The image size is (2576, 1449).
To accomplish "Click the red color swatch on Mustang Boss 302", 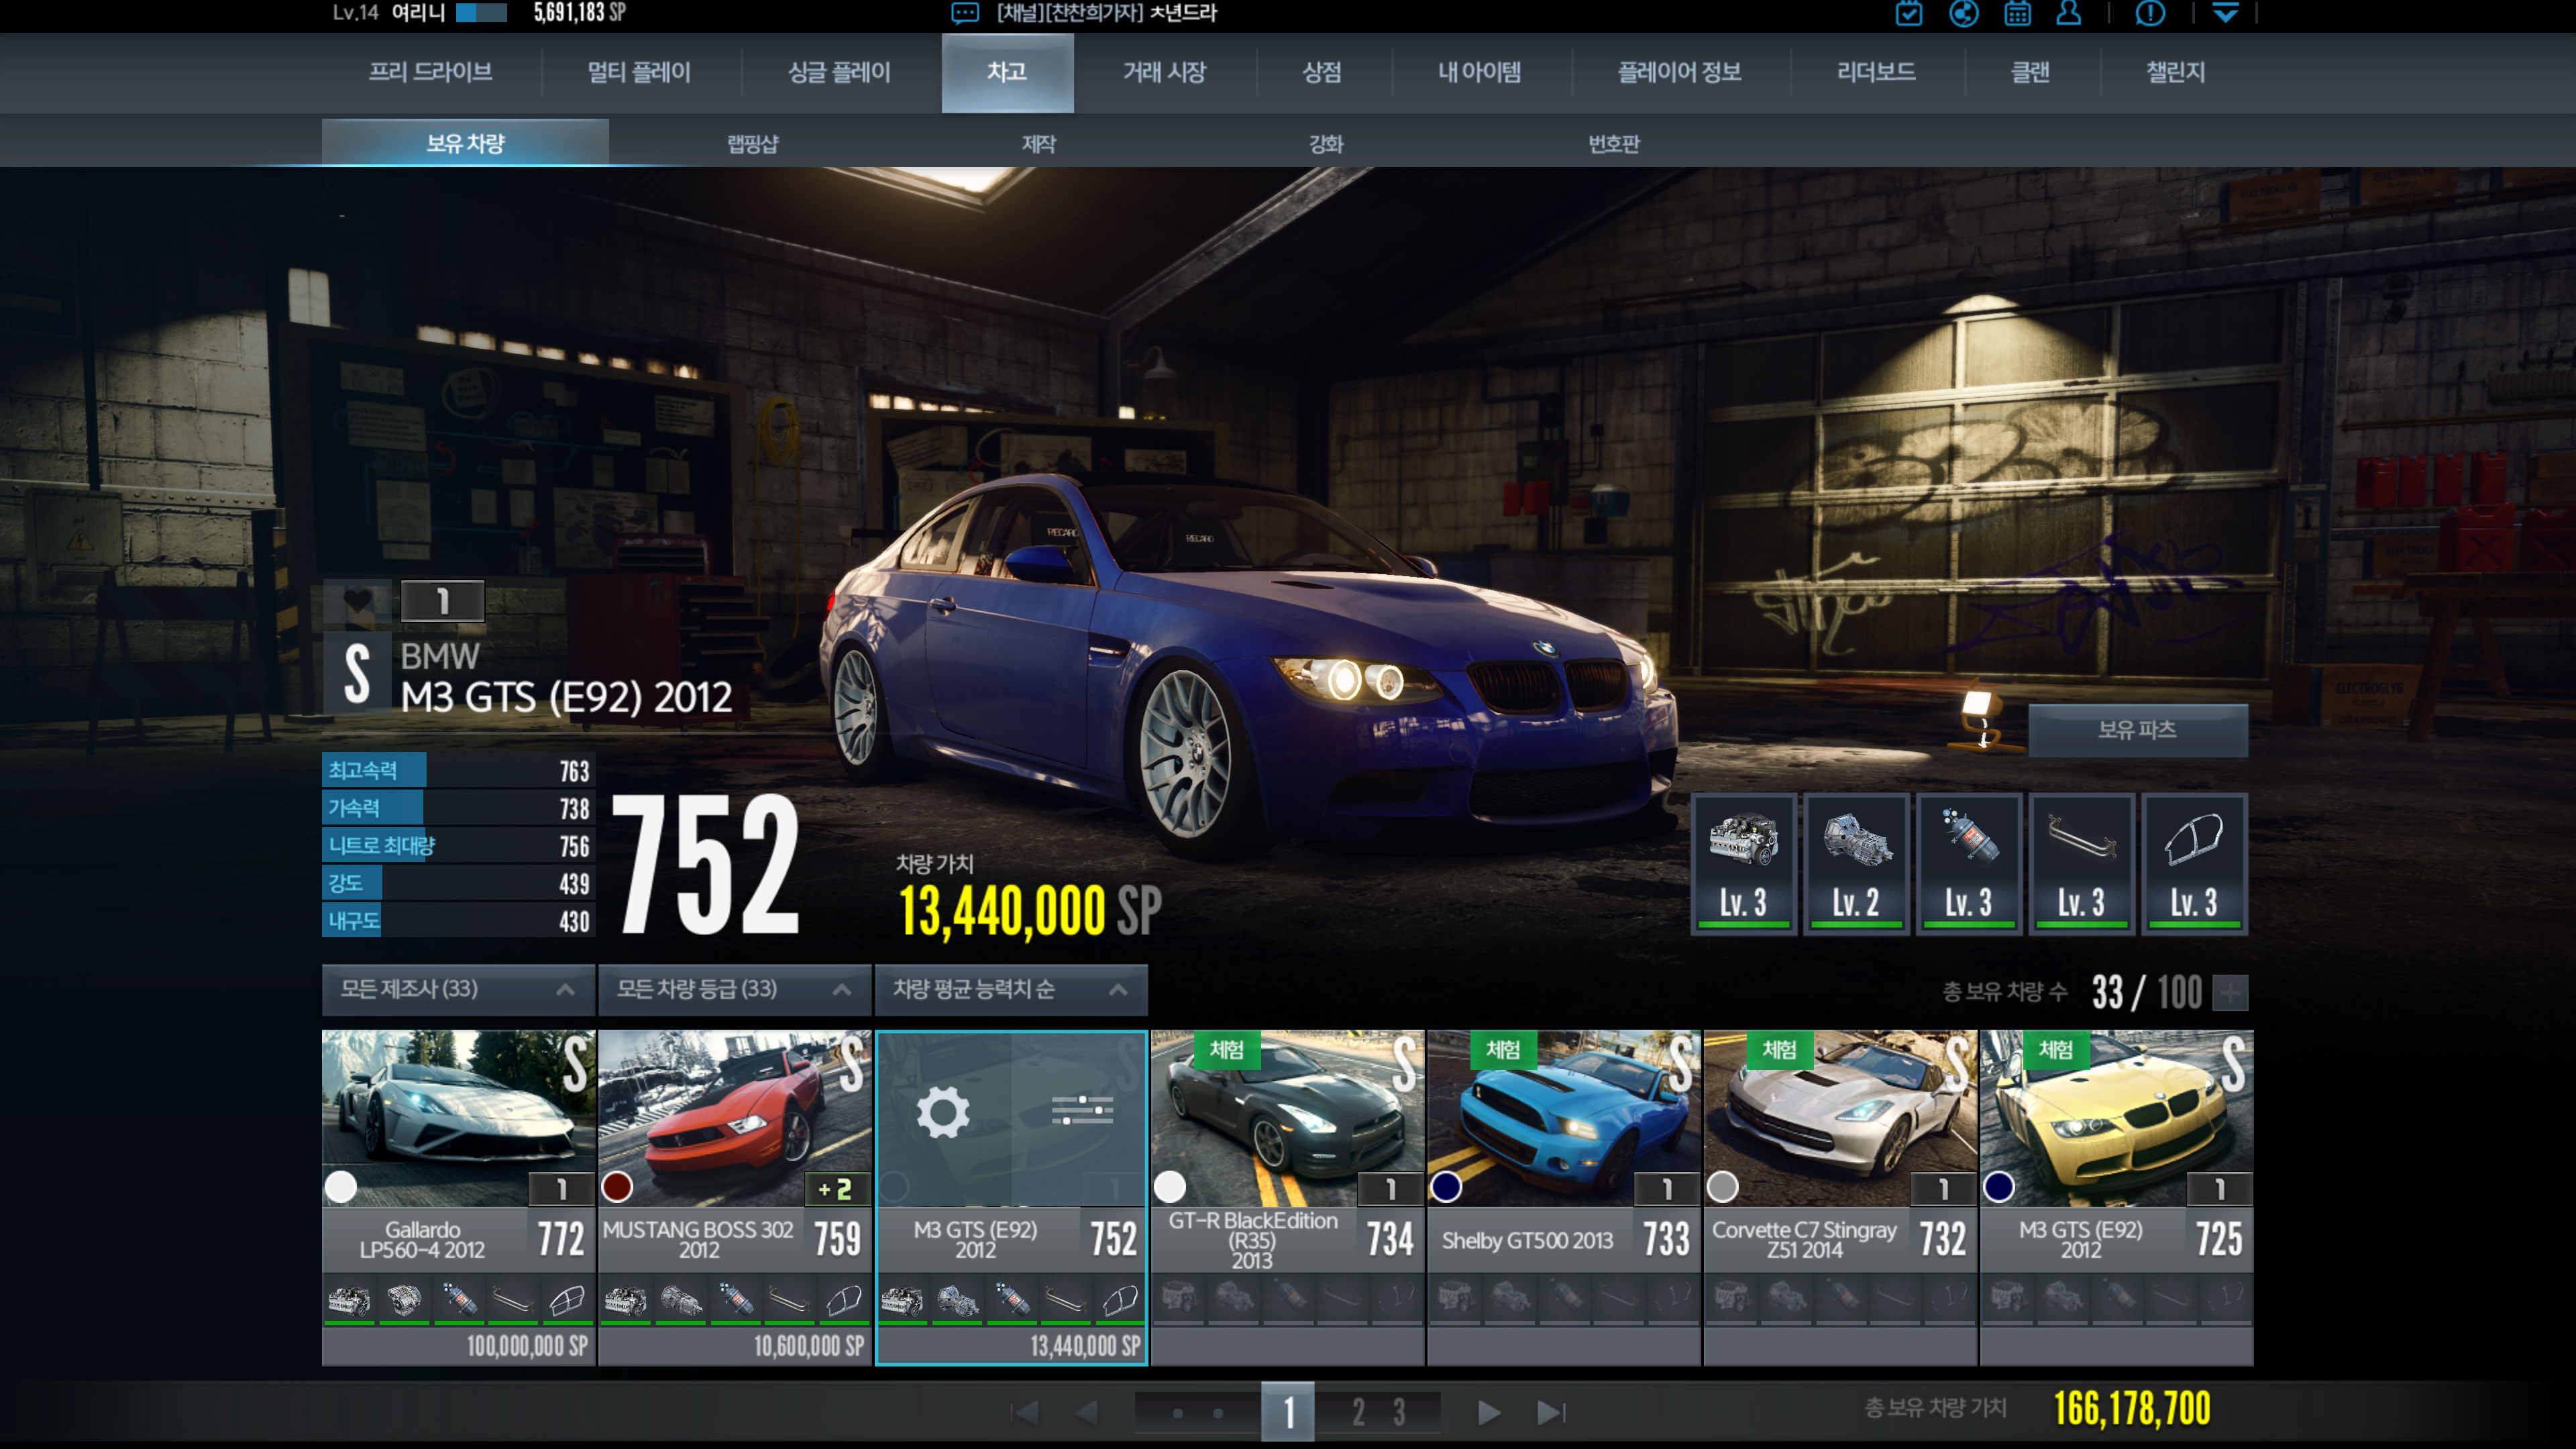I will pos(617,1187).
